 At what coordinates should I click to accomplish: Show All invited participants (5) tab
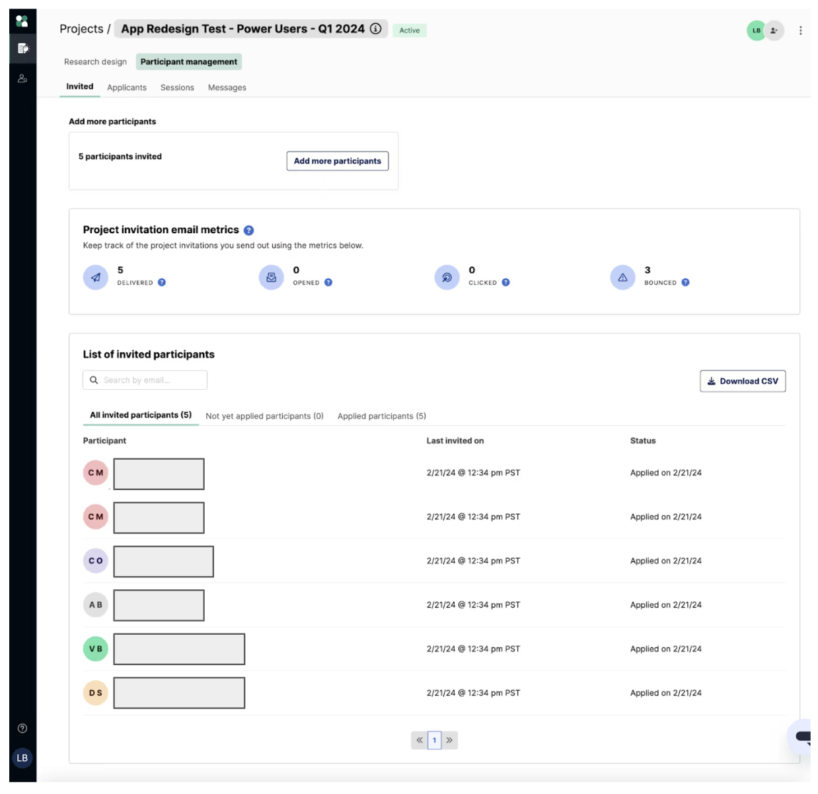(x=141, y=415)
